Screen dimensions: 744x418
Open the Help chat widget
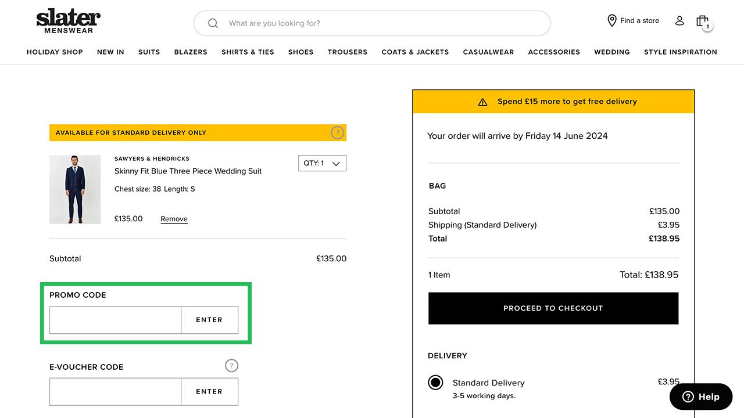[x=700, y=397]
